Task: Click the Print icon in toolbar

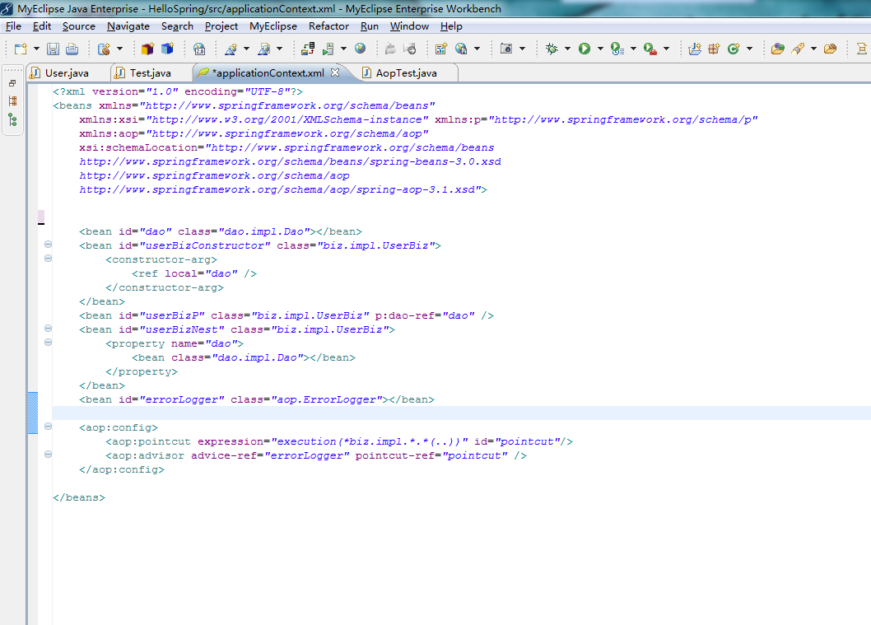Action: tap(72, 49)
